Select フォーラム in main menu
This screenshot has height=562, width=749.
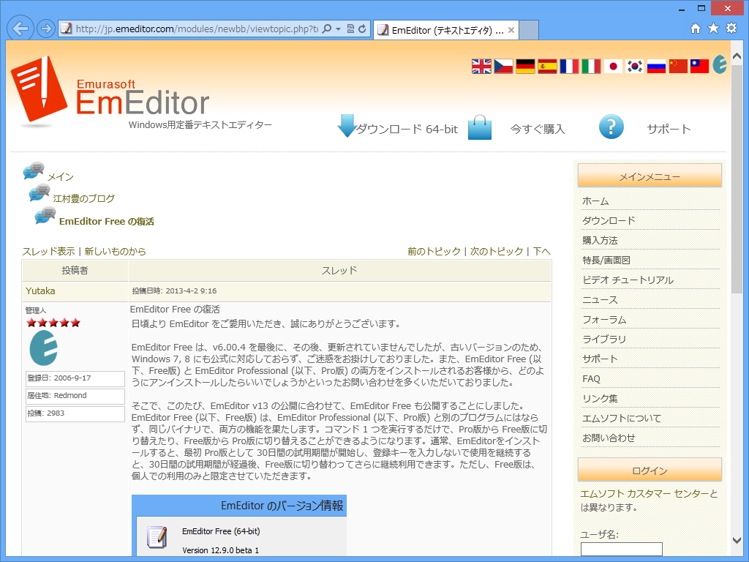click(x=604, y=320)
